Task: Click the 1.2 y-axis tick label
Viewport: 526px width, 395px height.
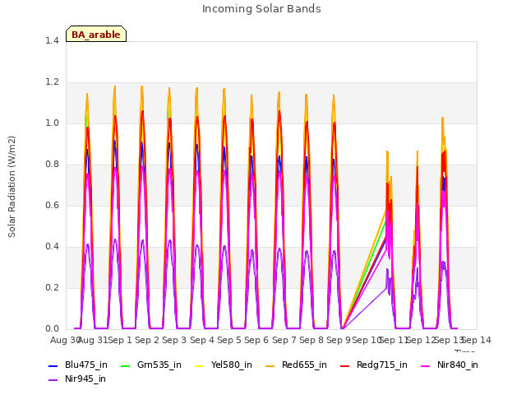Action: (x=52, y=82)
